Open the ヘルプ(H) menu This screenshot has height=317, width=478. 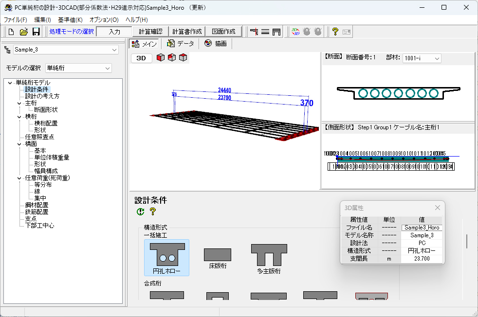click(x=137, y=20)
